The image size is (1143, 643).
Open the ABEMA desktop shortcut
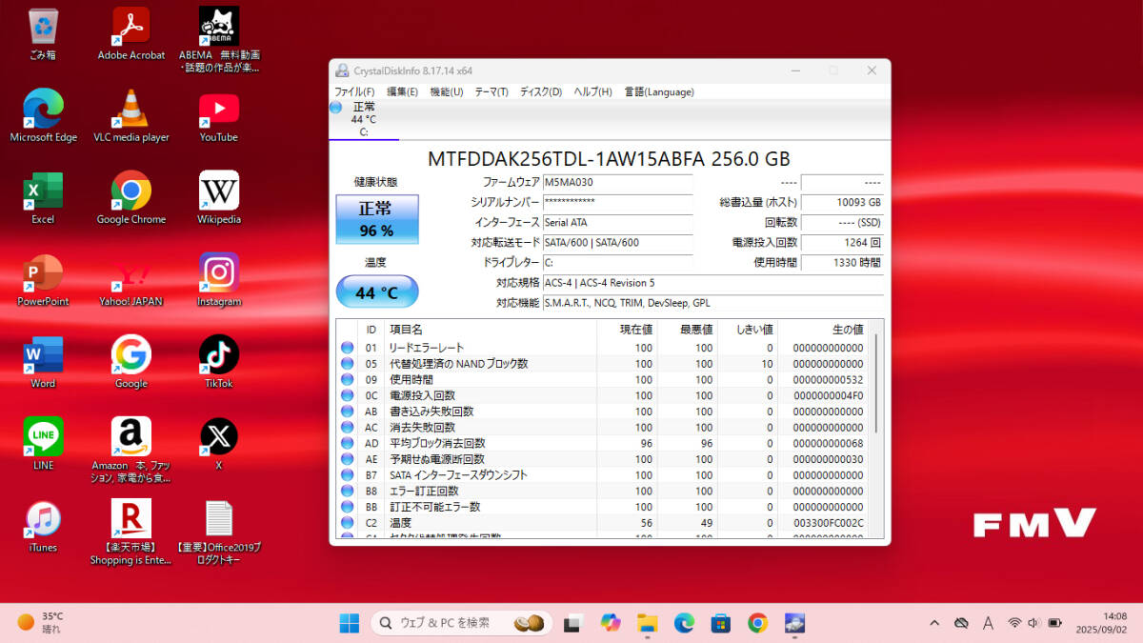click(219, 40)
